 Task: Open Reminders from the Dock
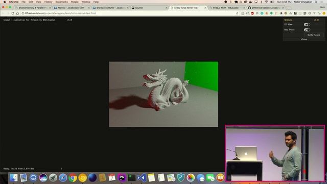click(161, 178)
